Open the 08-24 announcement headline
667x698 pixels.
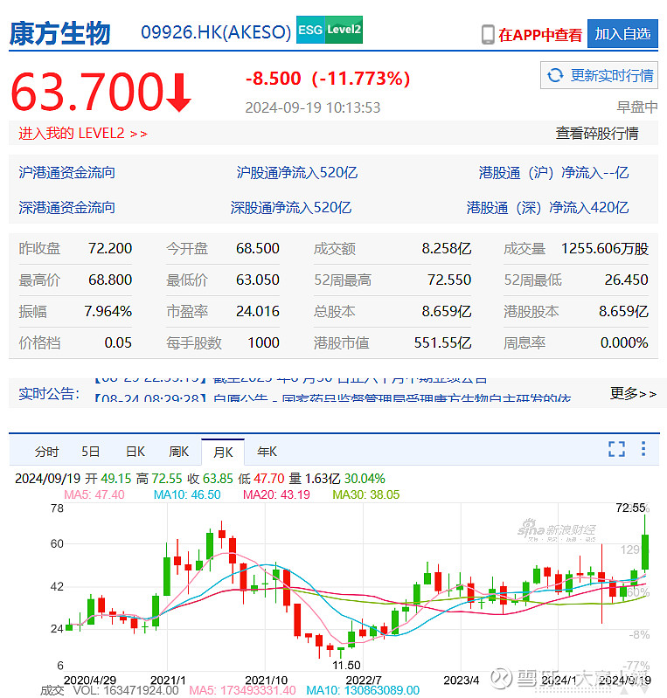pos(333,398)
